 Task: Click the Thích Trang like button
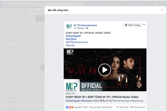[x=132, y=25]
